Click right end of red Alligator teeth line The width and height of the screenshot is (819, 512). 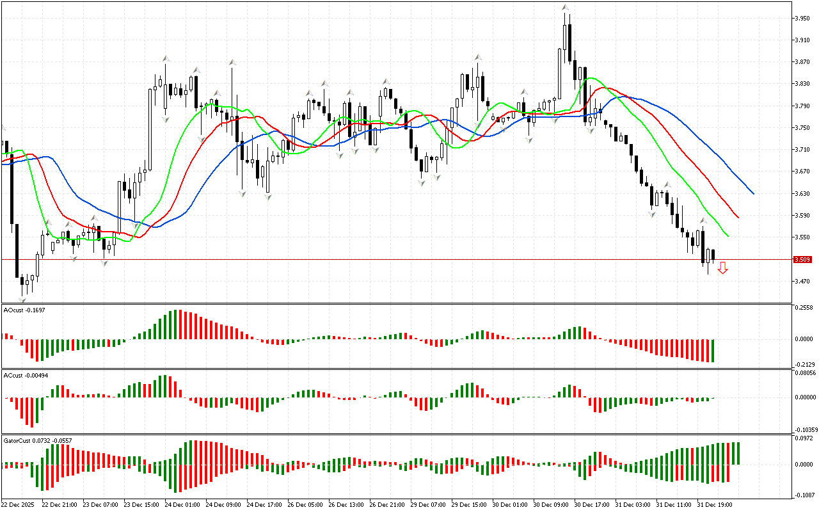coord(738,218)
